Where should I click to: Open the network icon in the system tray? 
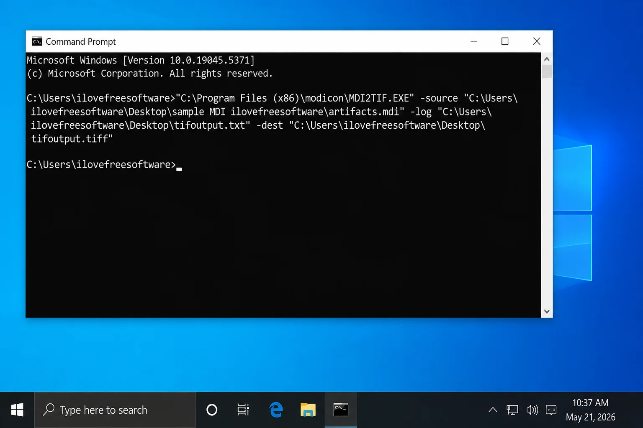pyautogui.click(x=512, y=410)
